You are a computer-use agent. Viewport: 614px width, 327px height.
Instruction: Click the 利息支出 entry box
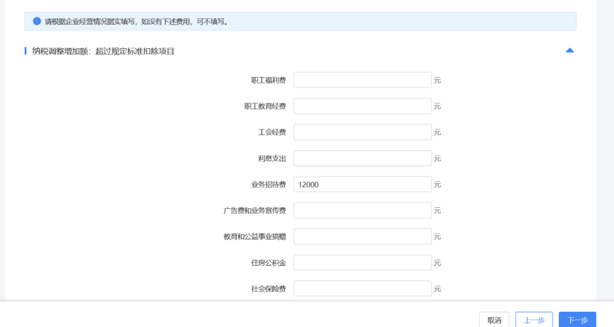tap(362, 158)
